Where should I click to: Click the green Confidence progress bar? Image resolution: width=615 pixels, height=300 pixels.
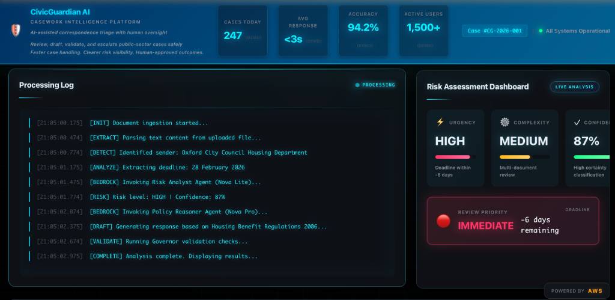coord(593,157)
